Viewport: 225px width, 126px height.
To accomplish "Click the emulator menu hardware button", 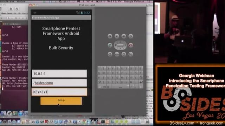I will [x=117, y=54].
